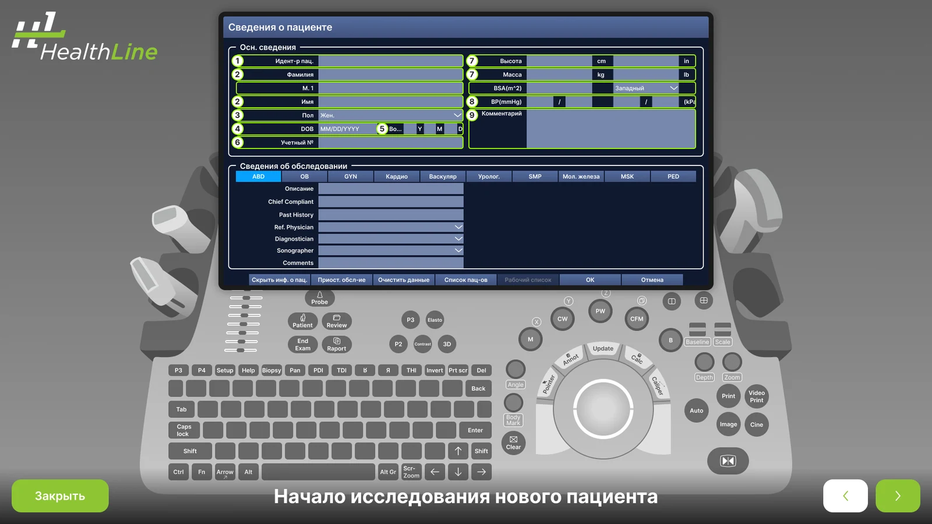Click the Фамилия input field
This screenshot has height=524, width=932.
click(x=391, y=75)
